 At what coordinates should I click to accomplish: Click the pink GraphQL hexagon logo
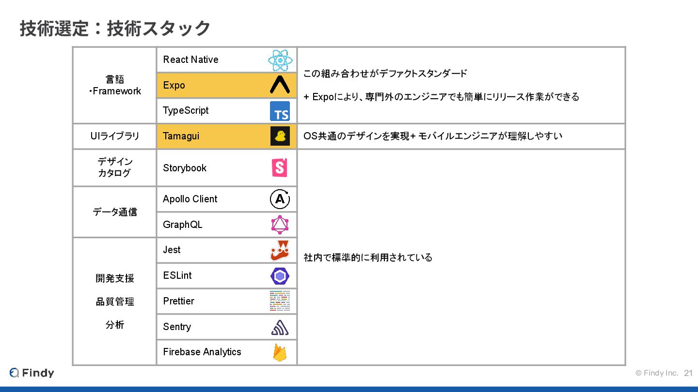pos(280,225)
